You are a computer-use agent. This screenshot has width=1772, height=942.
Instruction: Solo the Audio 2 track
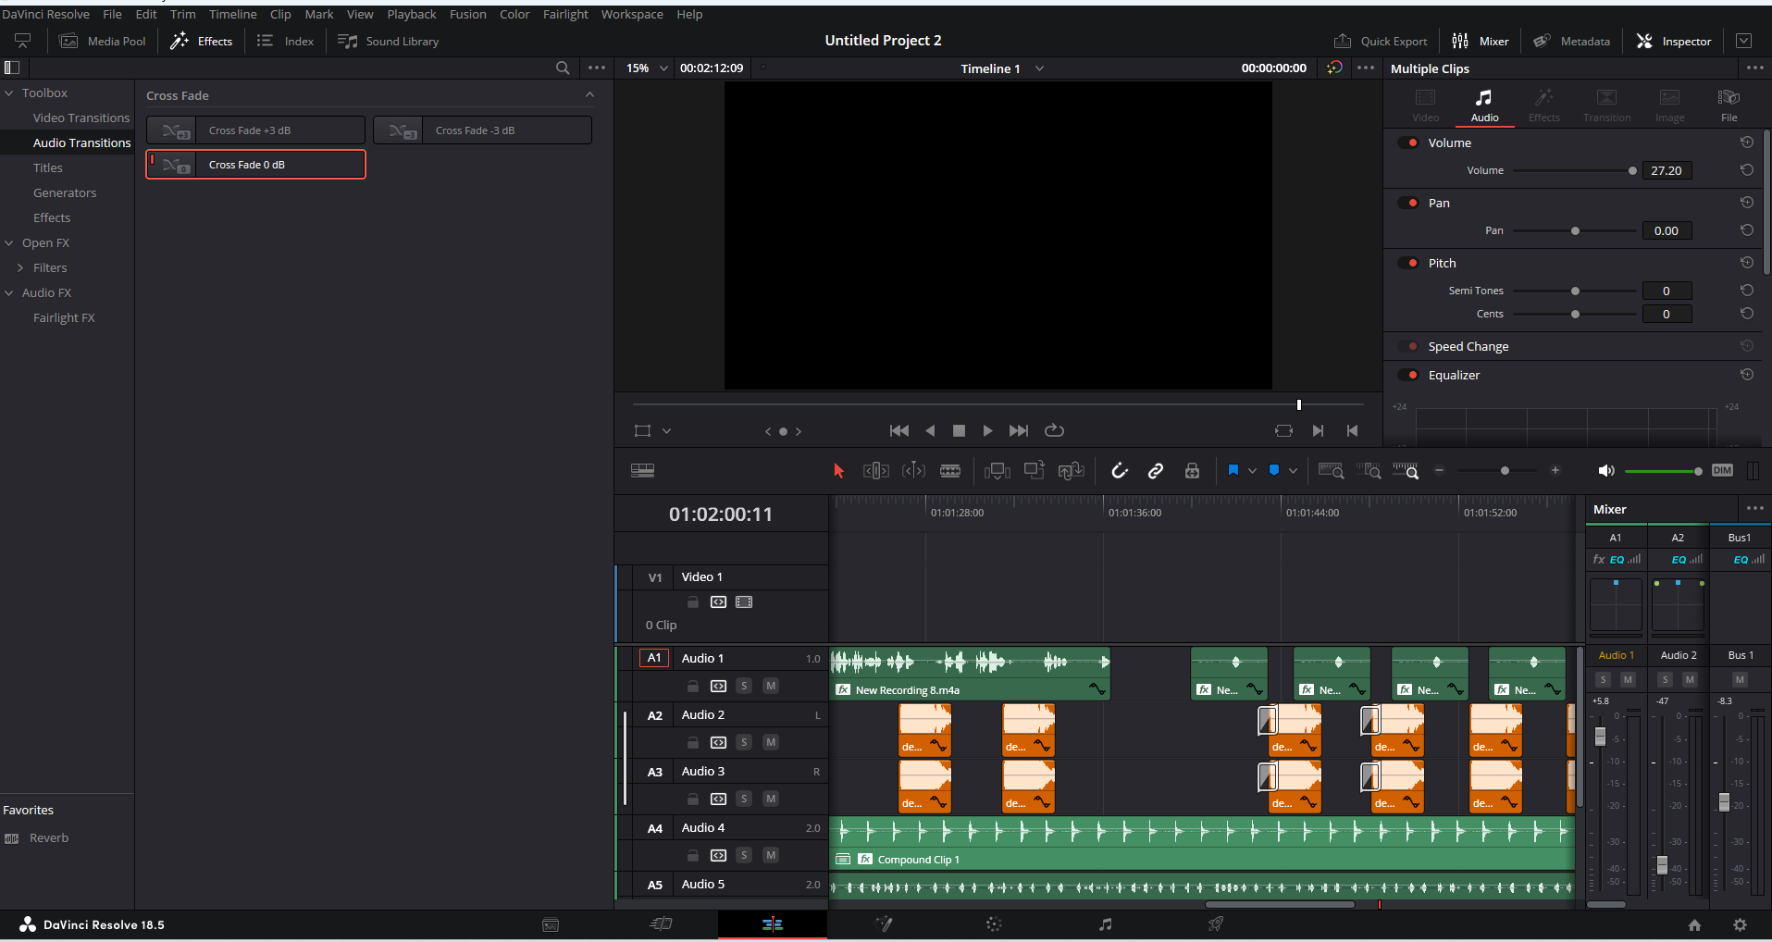coord(744,742)
